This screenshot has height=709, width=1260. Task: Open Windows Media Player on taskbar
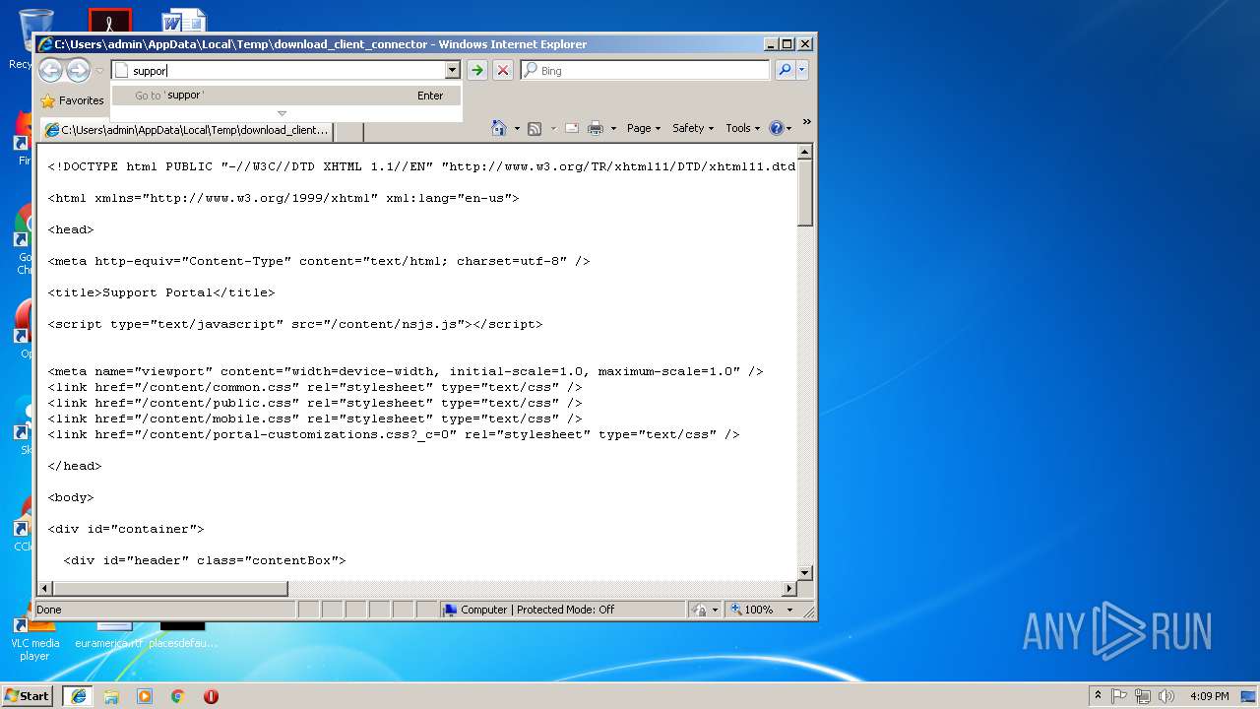click(x=145, y=696)
